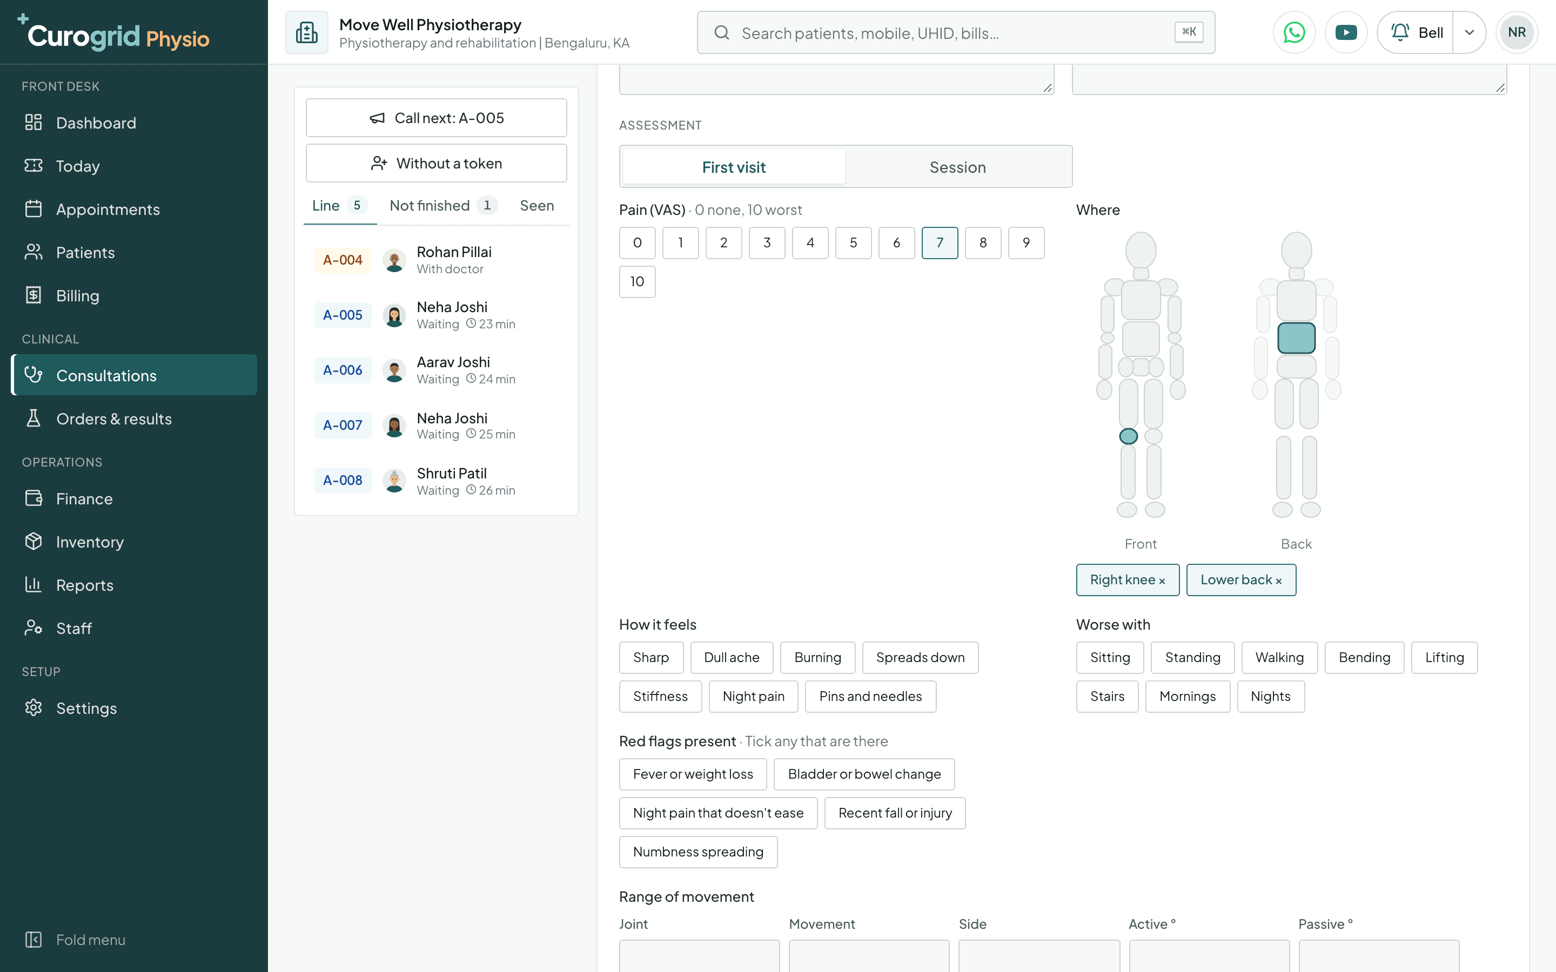Open the Joint field under Range of movement

[699, 955]
